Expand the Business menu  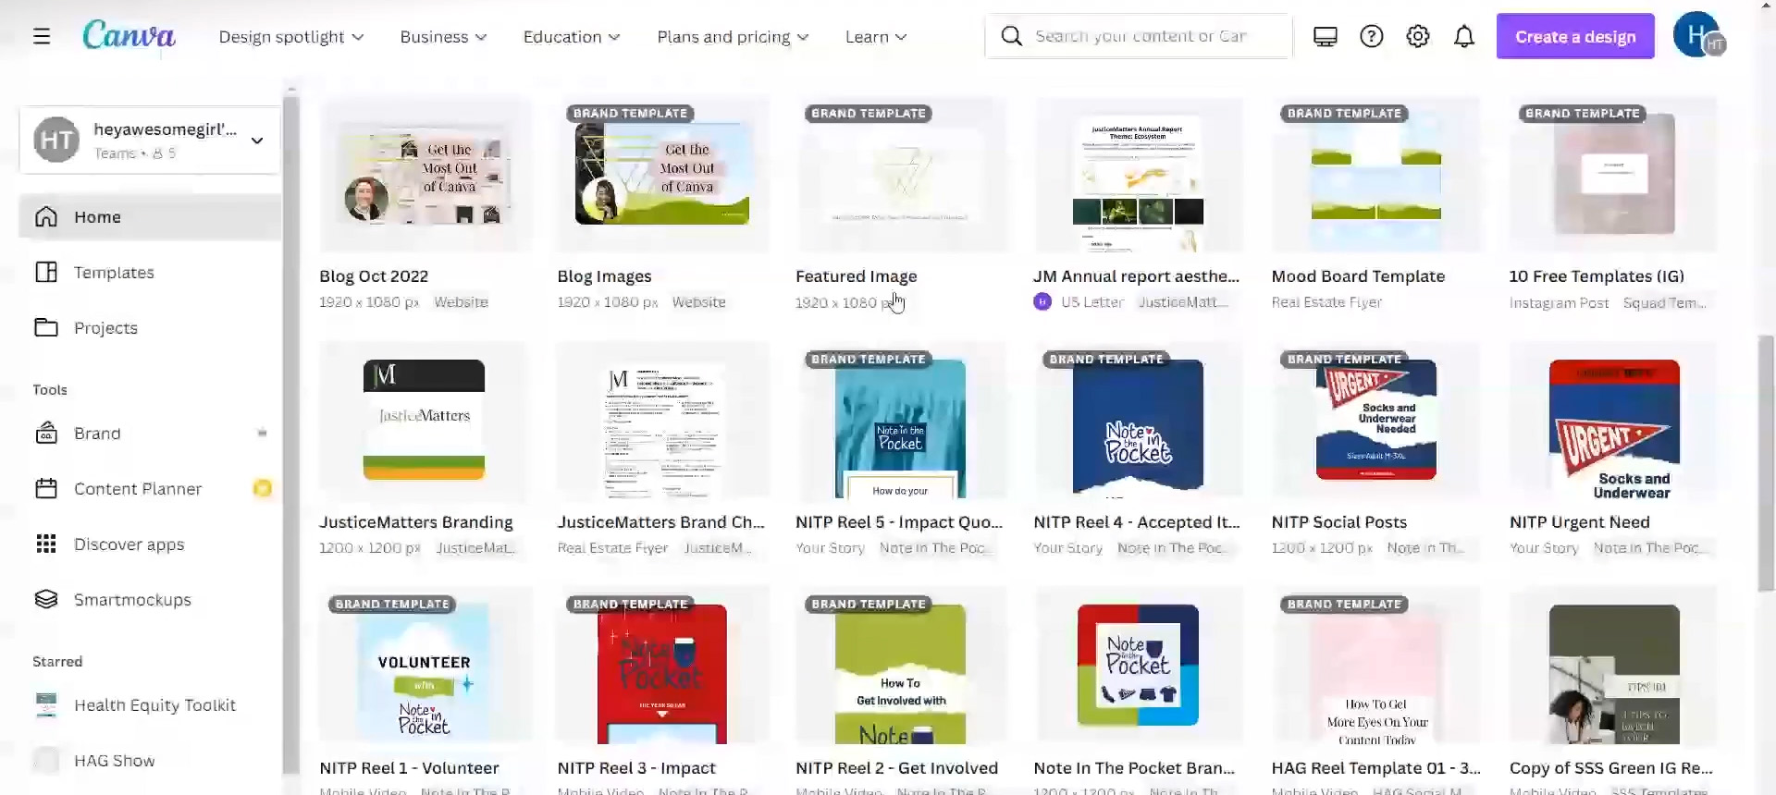[443, 37]
